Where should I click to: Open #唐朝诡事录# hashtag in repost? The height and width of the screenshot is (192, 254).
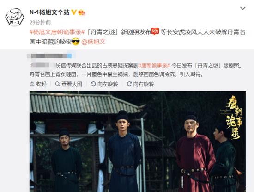pyautogui.click(x=154, y=66)
